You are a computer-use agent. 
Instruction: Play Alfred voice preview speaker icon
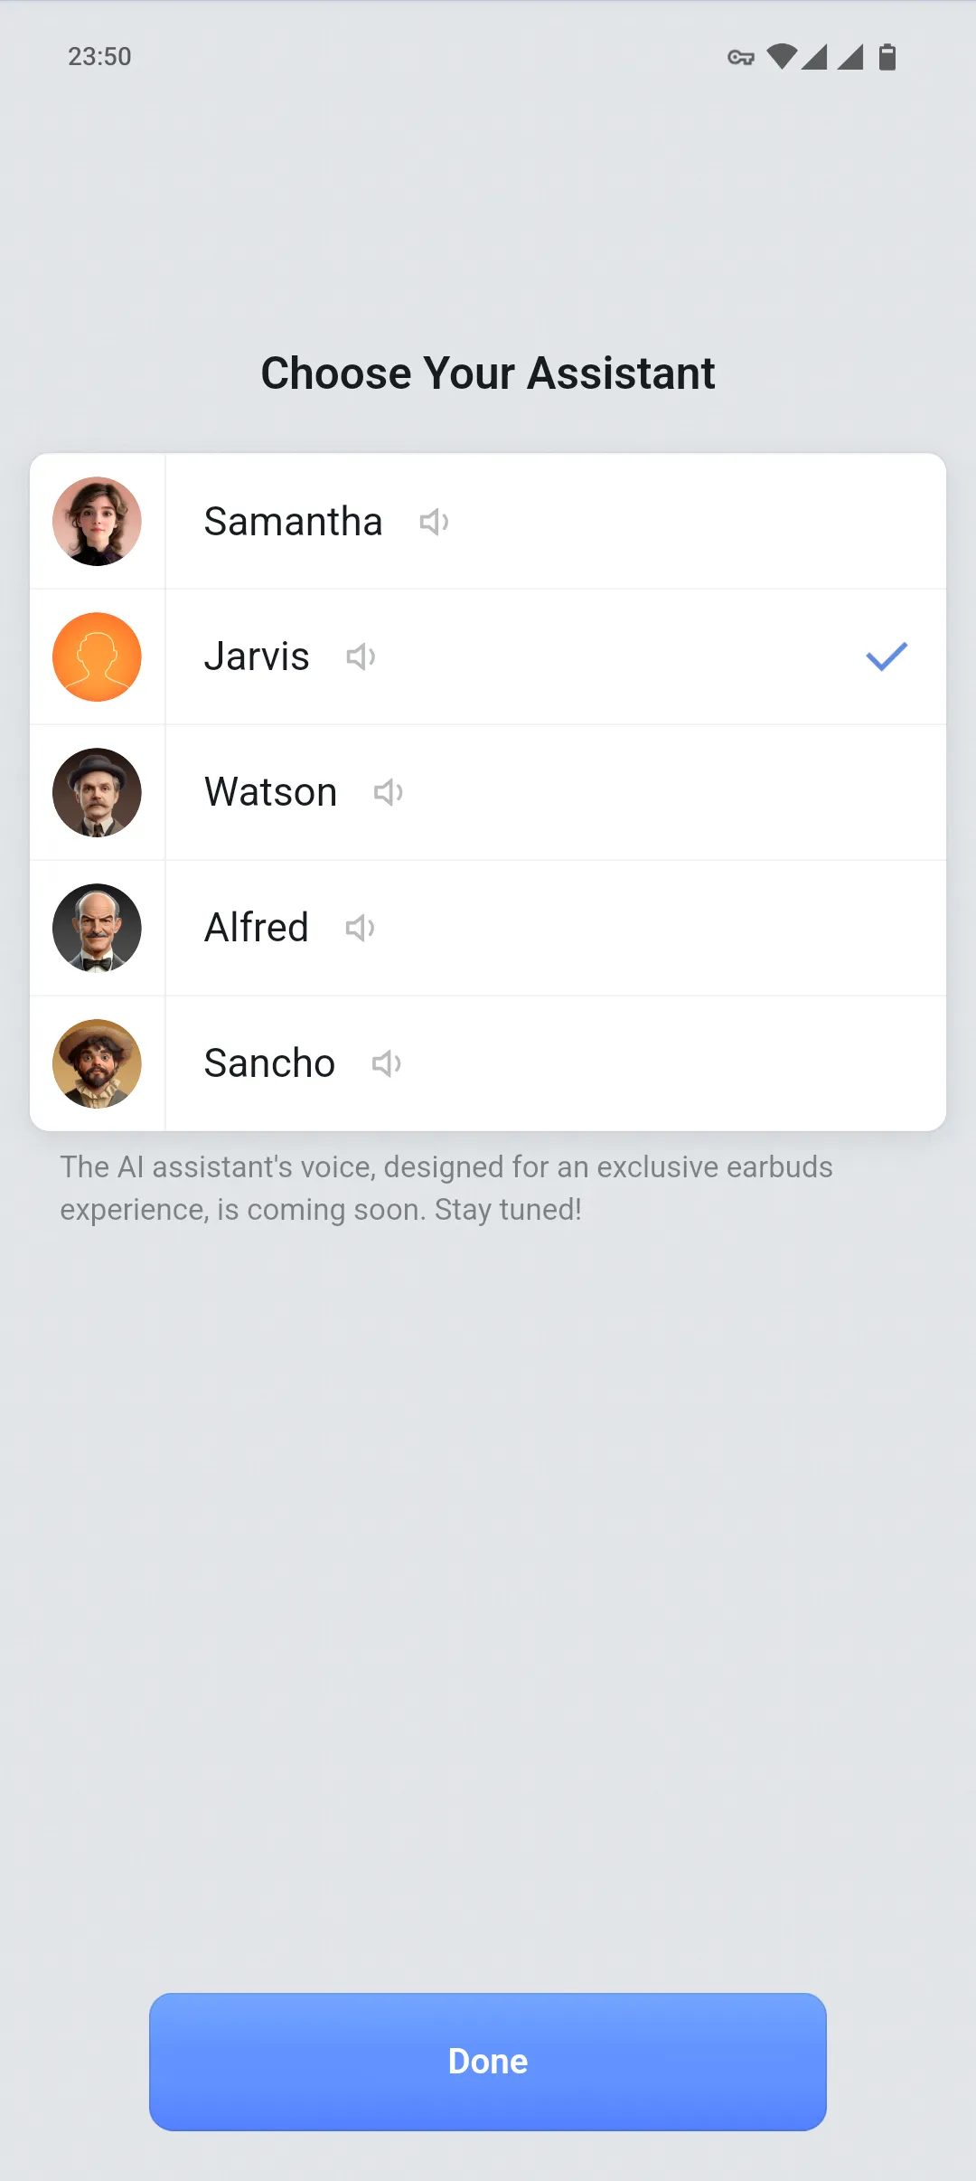click(x=360, y=928)
